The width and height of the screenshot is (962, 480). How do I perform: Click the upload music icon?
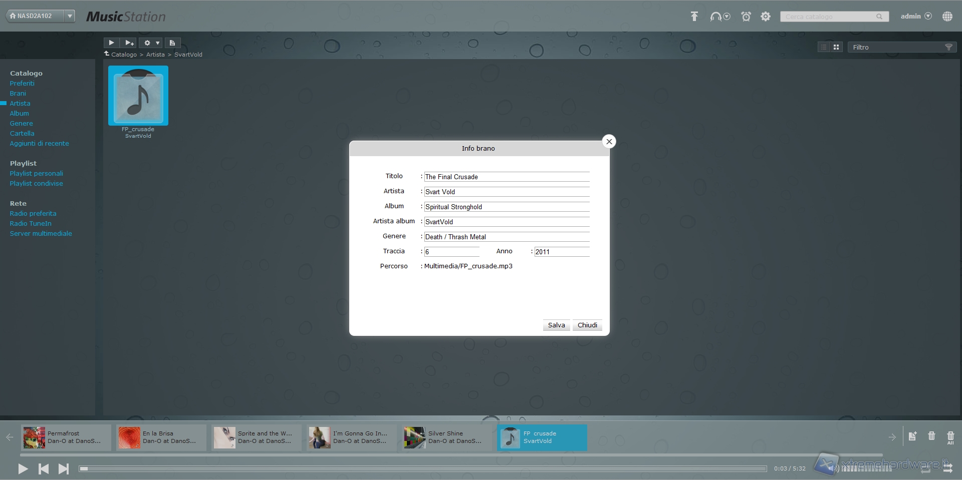click(694, 17)
